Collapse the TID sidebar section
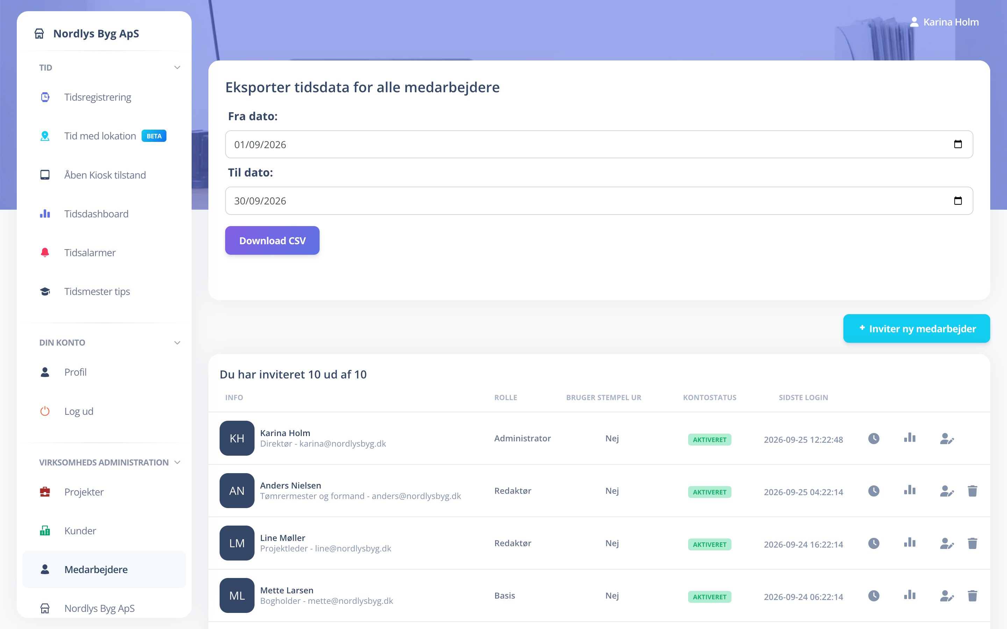 [x=177, y=67]
